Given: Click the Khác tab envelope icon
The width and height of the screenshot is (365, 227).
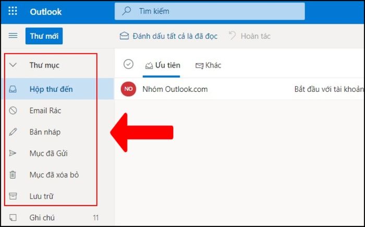Looking at the screenshot, I should (199, 66).
